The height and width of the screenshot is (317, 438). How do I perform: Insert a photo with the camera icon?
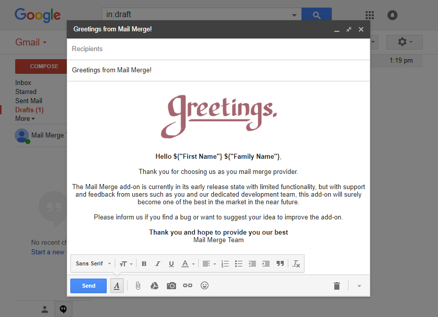[x=171, y=286]
